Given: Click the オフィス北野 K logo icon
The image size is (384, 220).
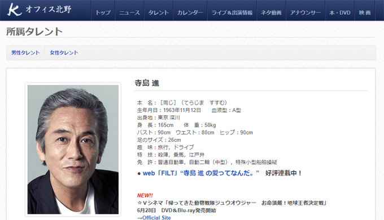Looking at the screenshot, I should [x=15, y=10].
